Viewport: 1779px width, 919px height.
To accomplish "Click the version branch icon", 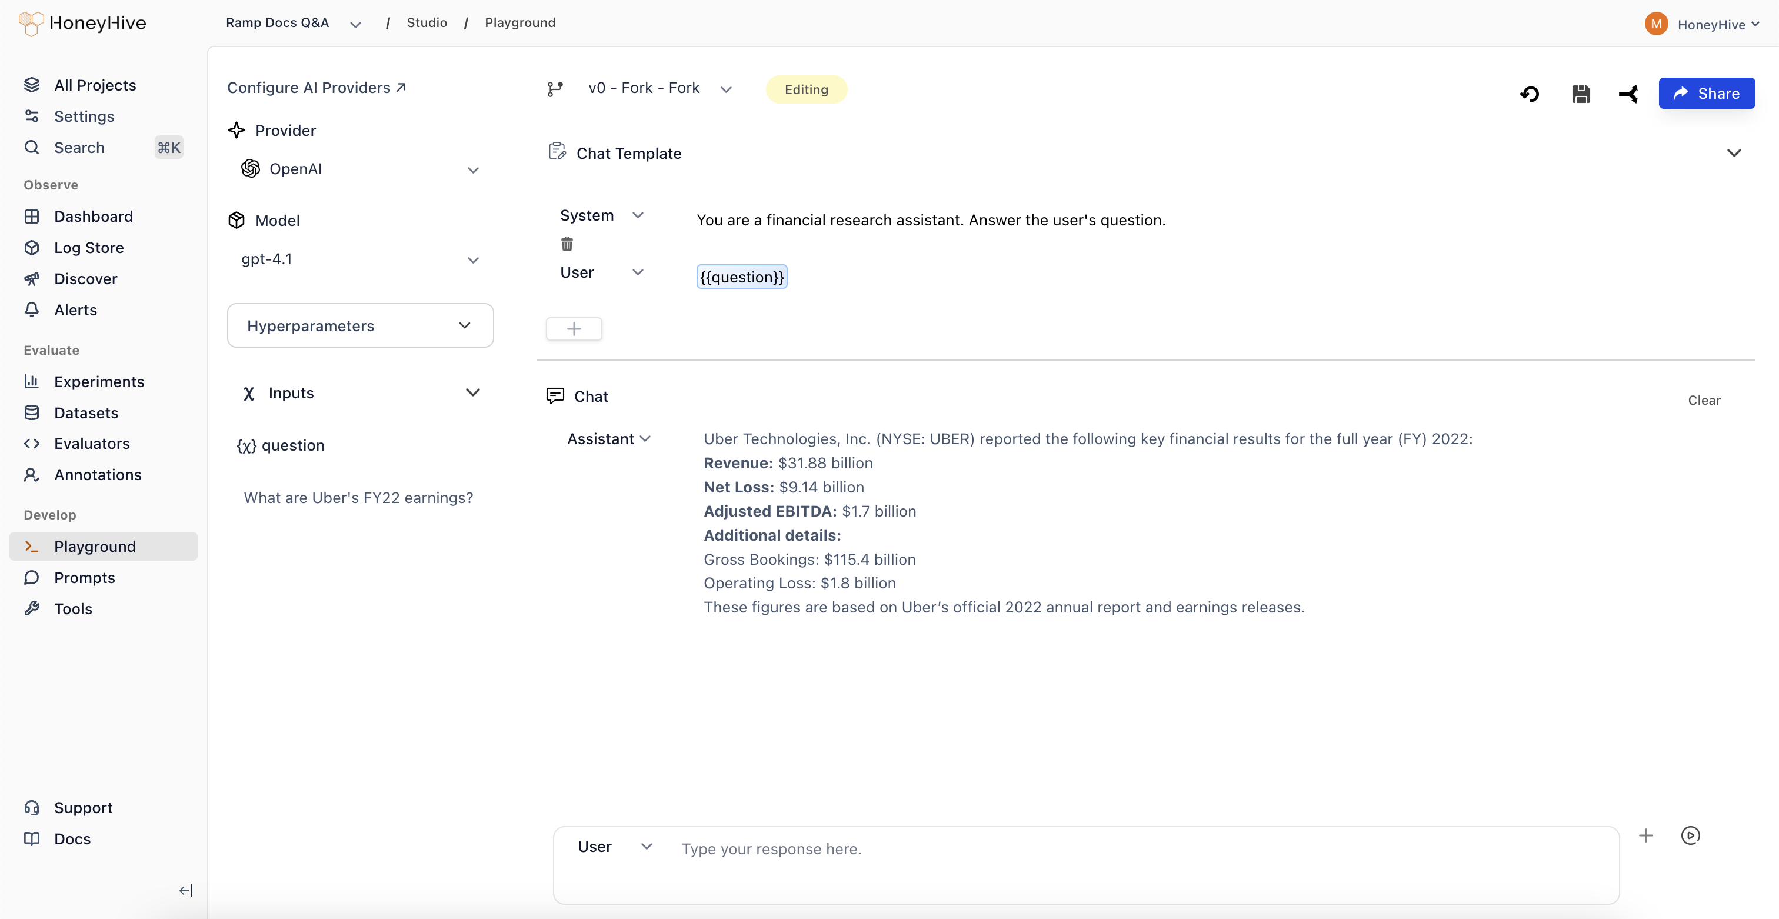I will [555, 89].
